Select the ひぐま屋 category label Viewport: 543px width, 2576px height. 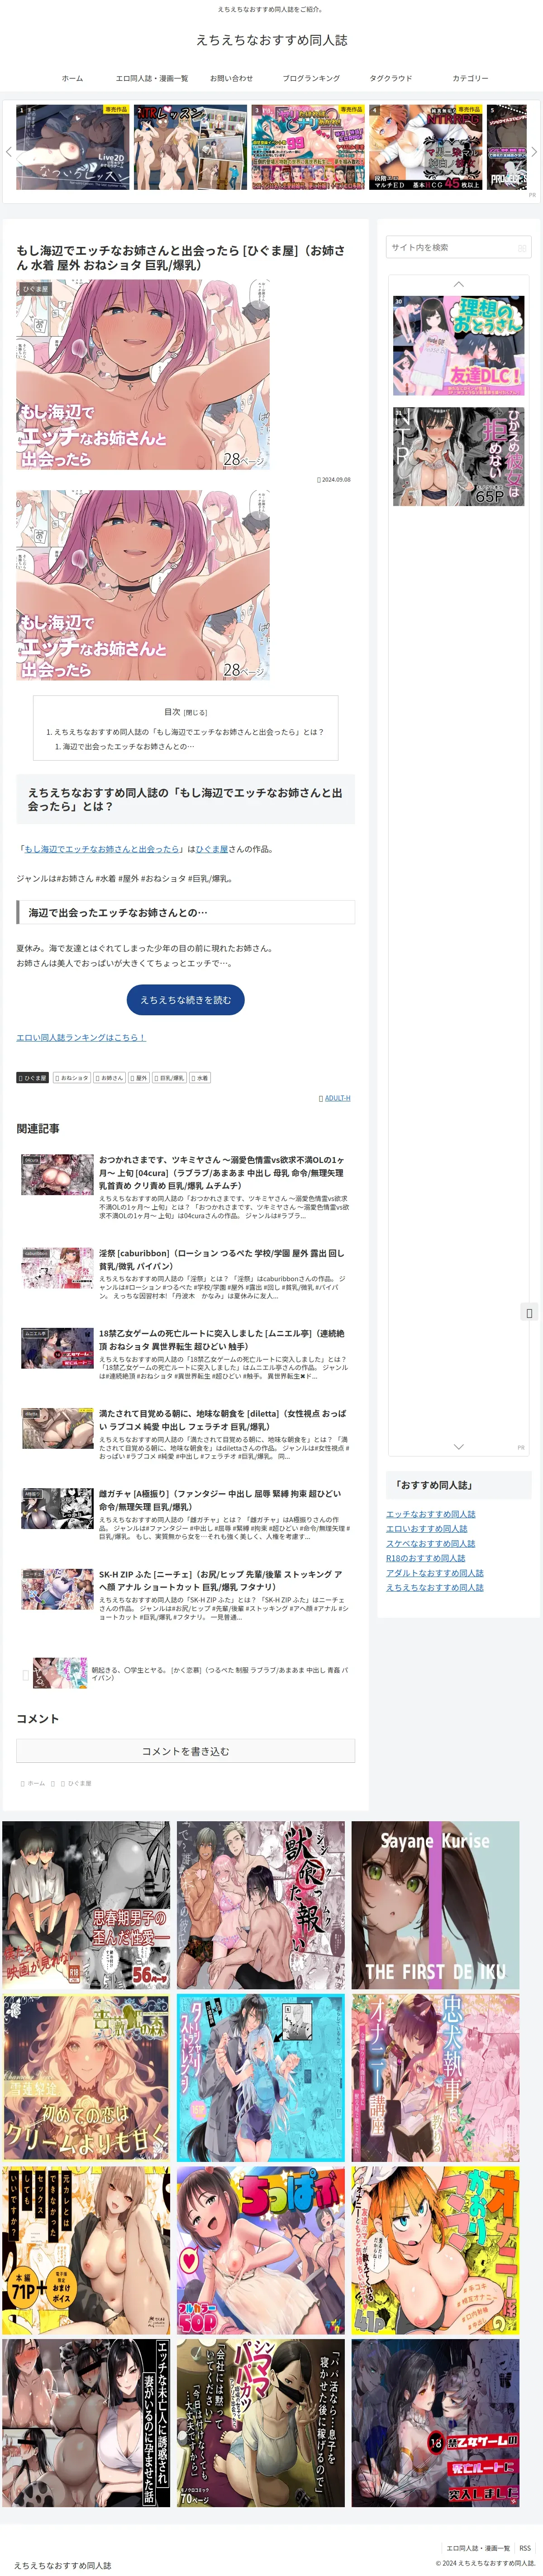tap(33, 1078)
